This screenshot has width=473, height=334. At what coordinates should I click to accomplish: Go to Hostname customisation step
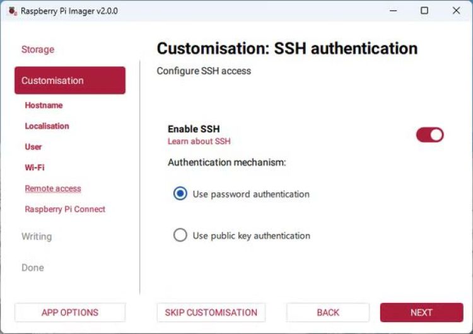(x=44, y=105)
